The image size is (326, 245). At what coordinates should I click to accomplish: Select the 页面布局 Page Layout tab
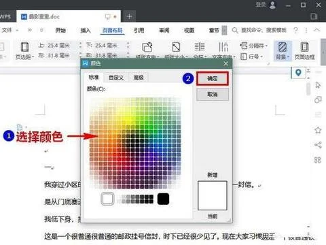(113, 30)
